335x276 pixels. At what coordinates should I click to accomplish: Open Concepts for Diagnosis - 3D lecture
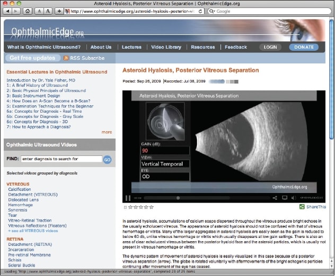37,122
